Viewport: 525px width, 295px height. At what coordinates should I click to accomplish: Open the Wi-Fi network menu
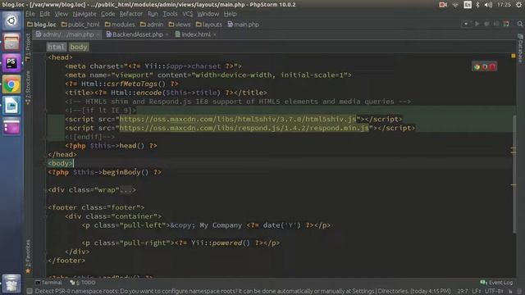pos(455,5)
